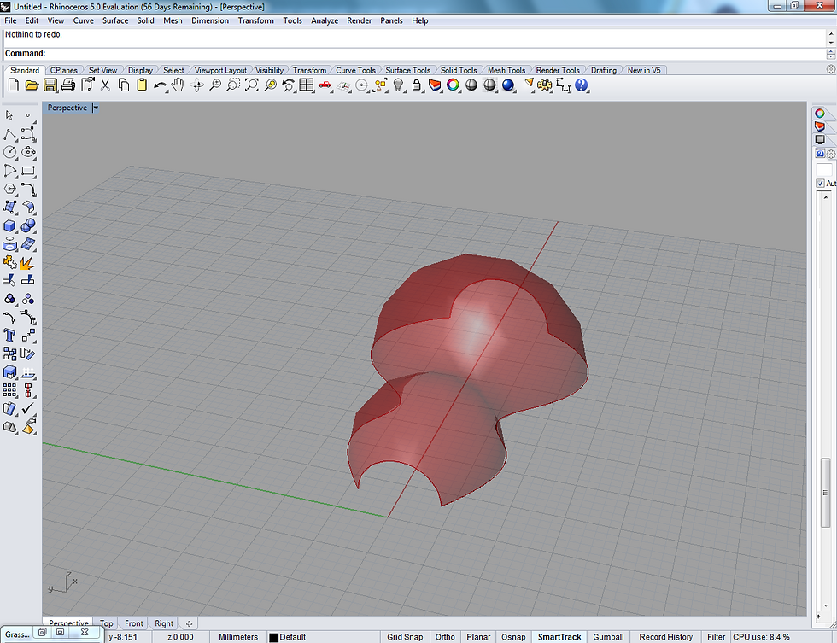
Task: Click the Paste clipboard icon
Action: (142, 85)
